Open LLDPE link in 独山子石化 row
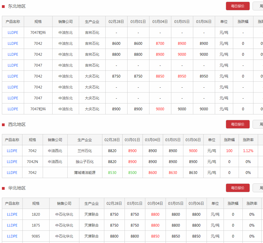The image size is (263, 243). pos(12,162)
